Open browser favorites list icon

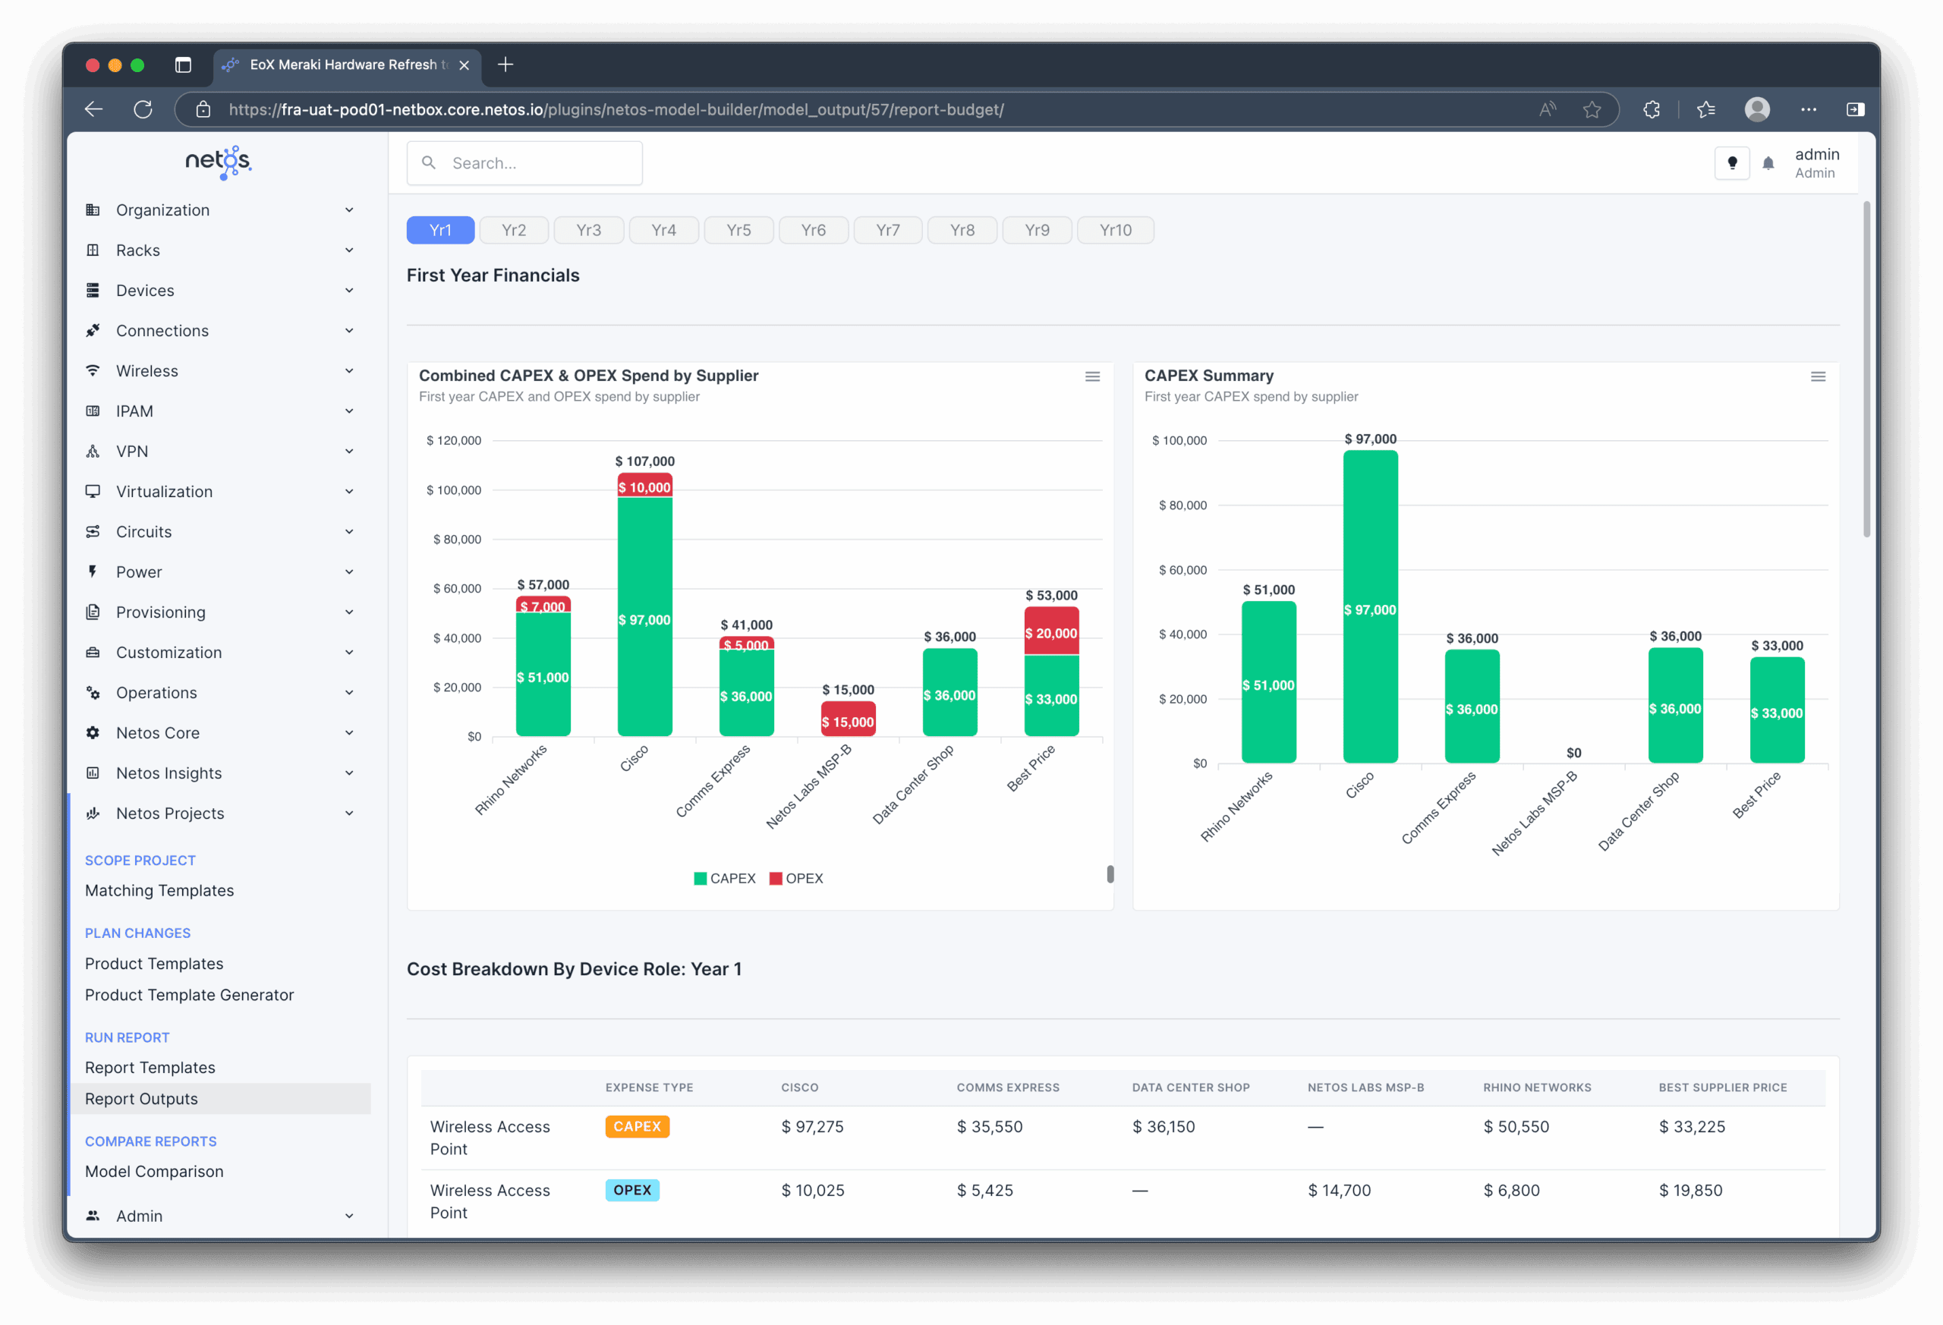pos(1705,109)
